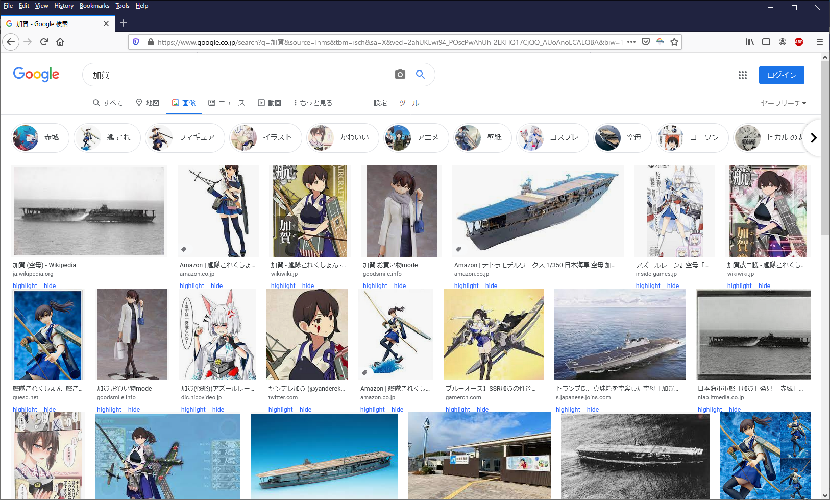Click the ja.wikipedia.org source link
Viewport: 830px width, 500px height.
point(33,274)
